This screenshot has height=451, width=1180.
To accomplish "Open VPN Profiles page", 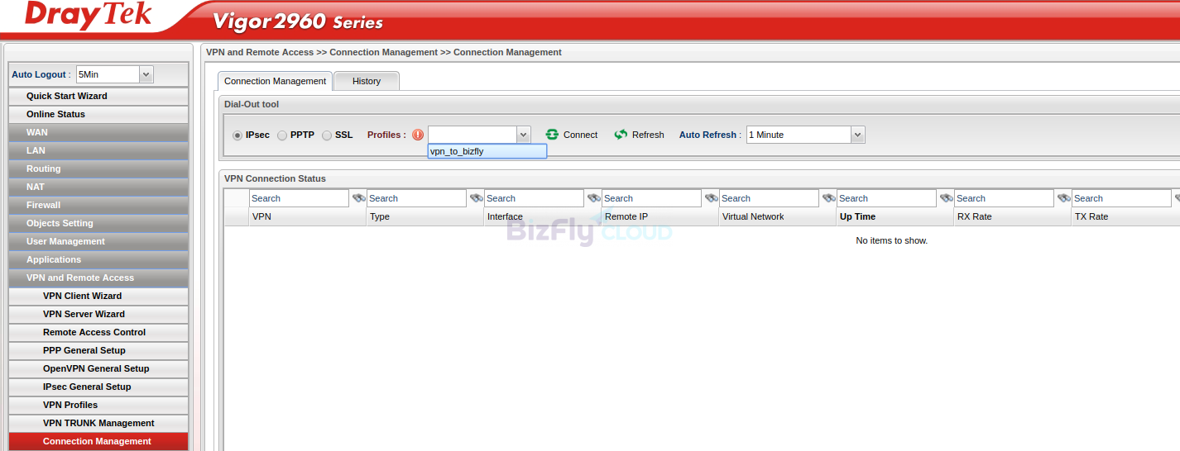I will point(98,405).
